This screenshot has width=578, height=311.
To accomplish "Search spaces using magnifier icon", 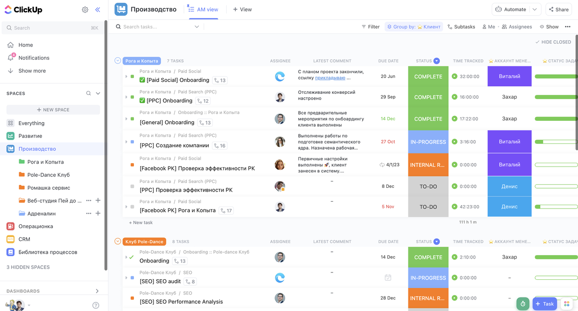I will 89,93.
